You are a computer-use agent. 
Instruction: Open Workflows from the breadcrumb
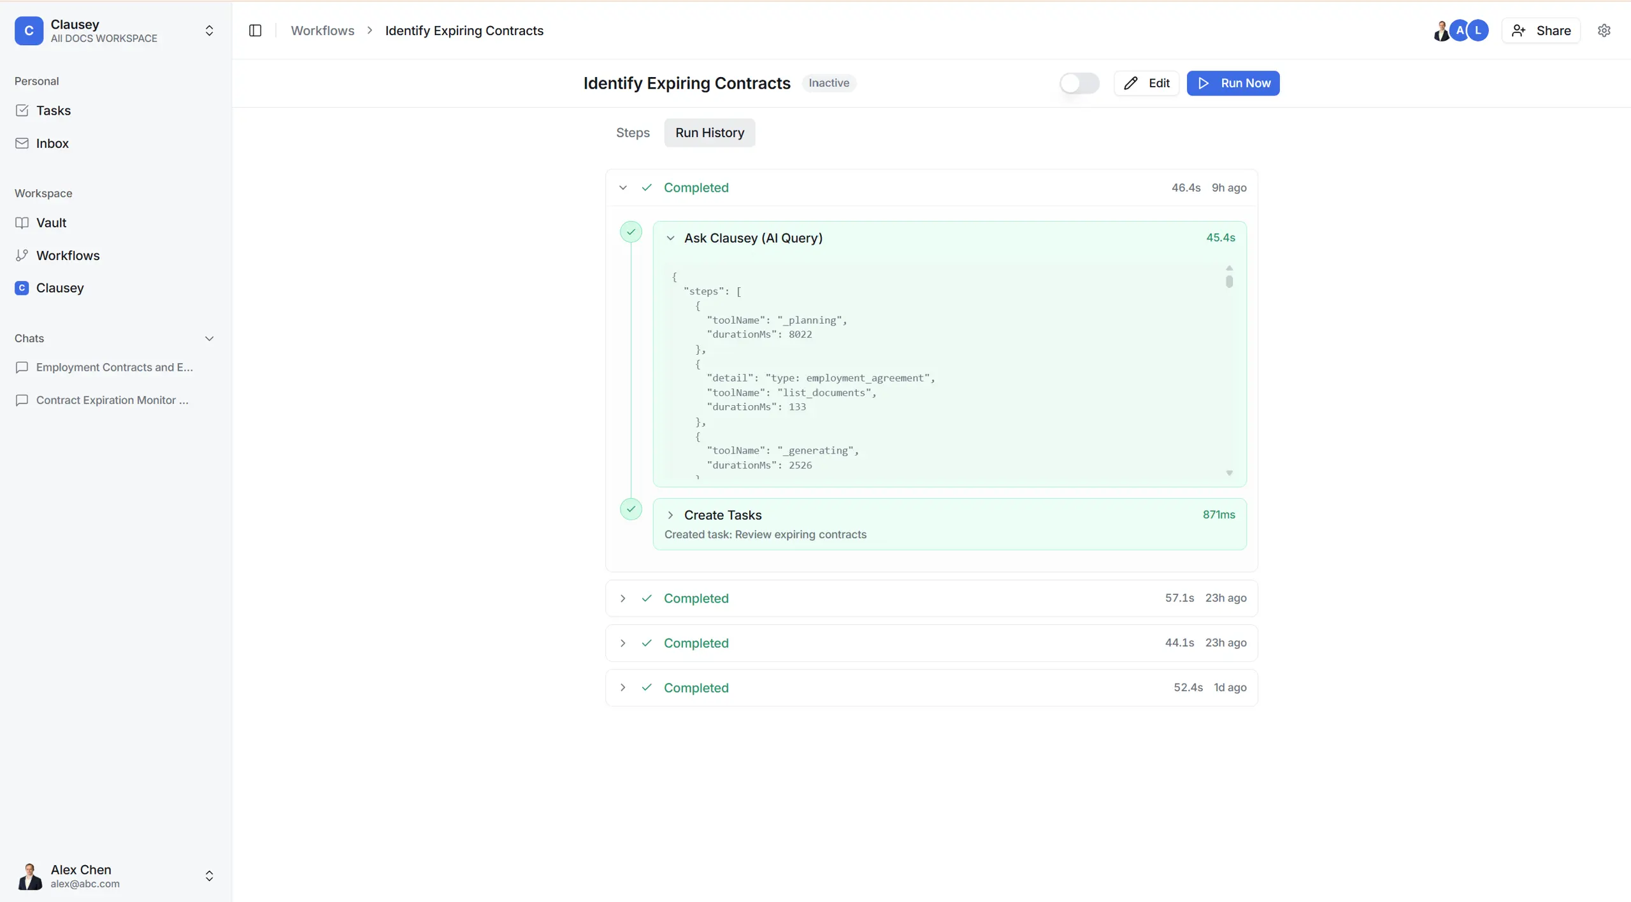[323, 30]
